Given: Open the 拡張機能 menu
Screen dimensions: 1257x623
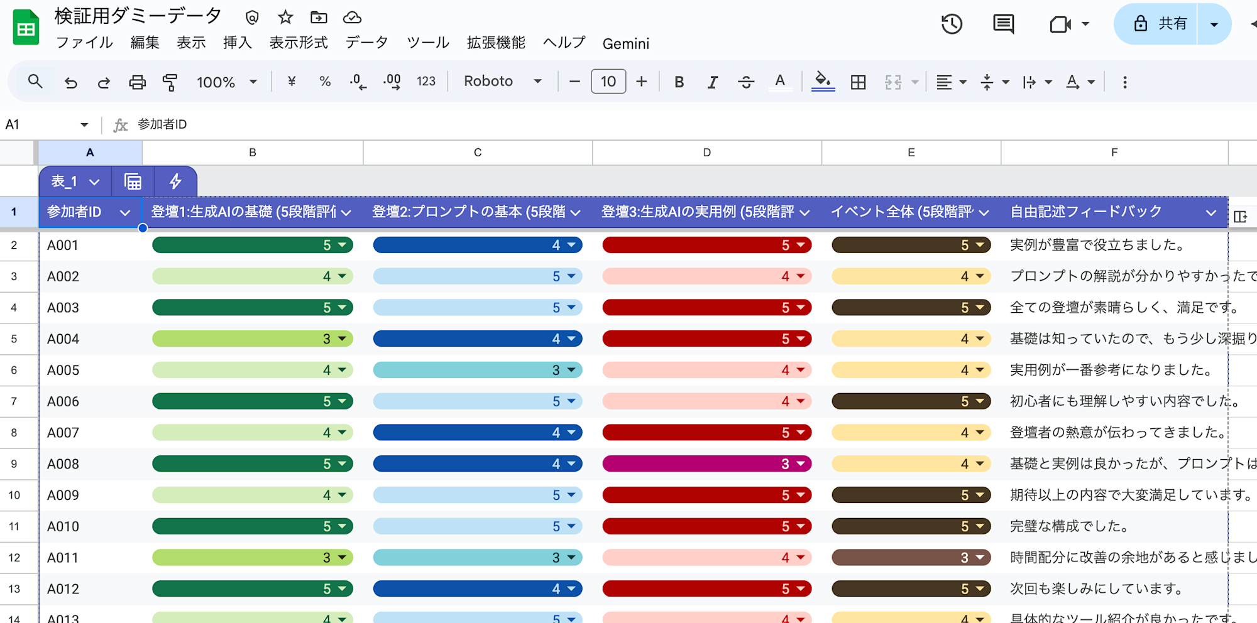Looking at the screenshot, I should point(495,43).
